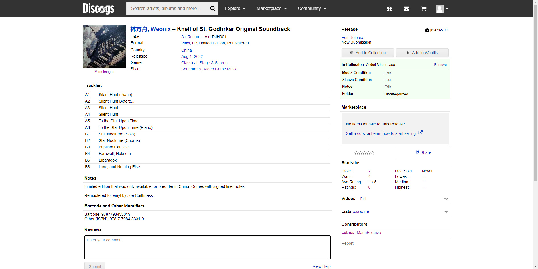Click the search magnifier icon
This screenshot has width=538, height=269.
point(212,9)
